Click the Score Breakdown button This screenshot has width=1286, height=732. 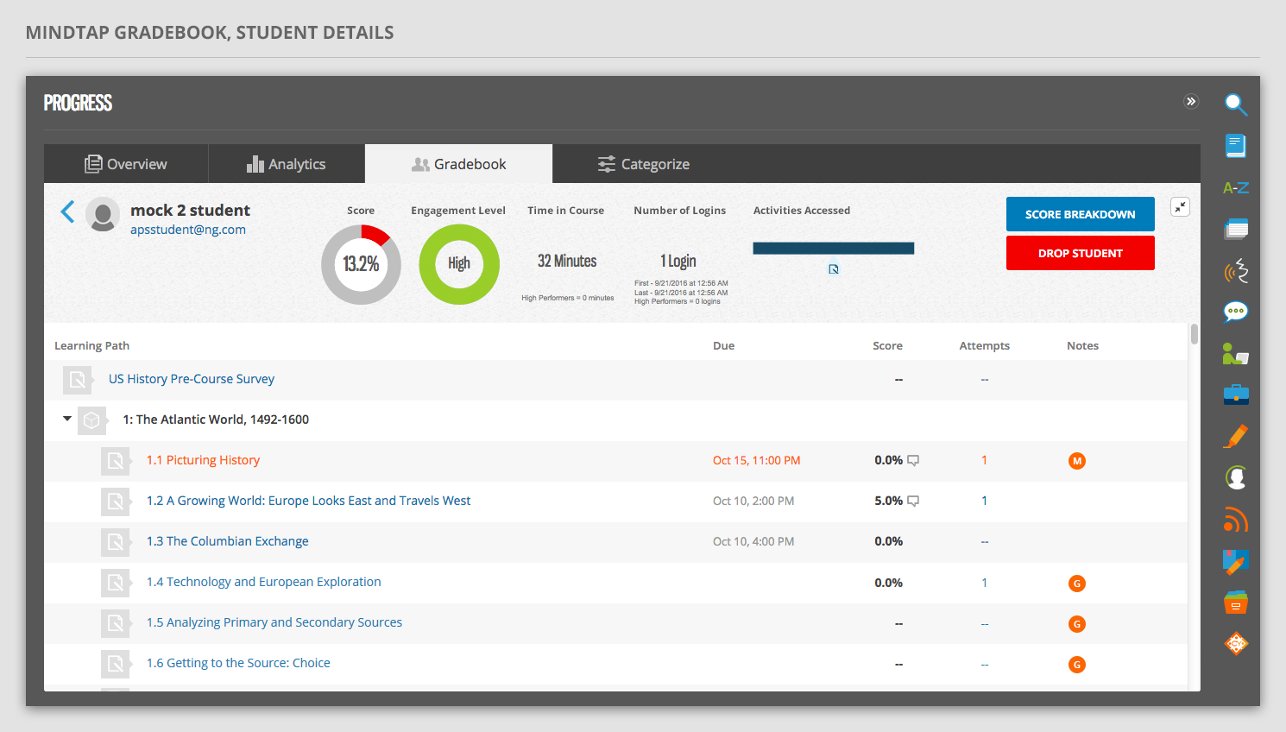tap(1080, 214)
